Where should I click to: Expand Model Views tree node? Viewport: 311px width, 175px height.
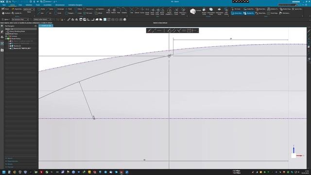click(6, 34)
